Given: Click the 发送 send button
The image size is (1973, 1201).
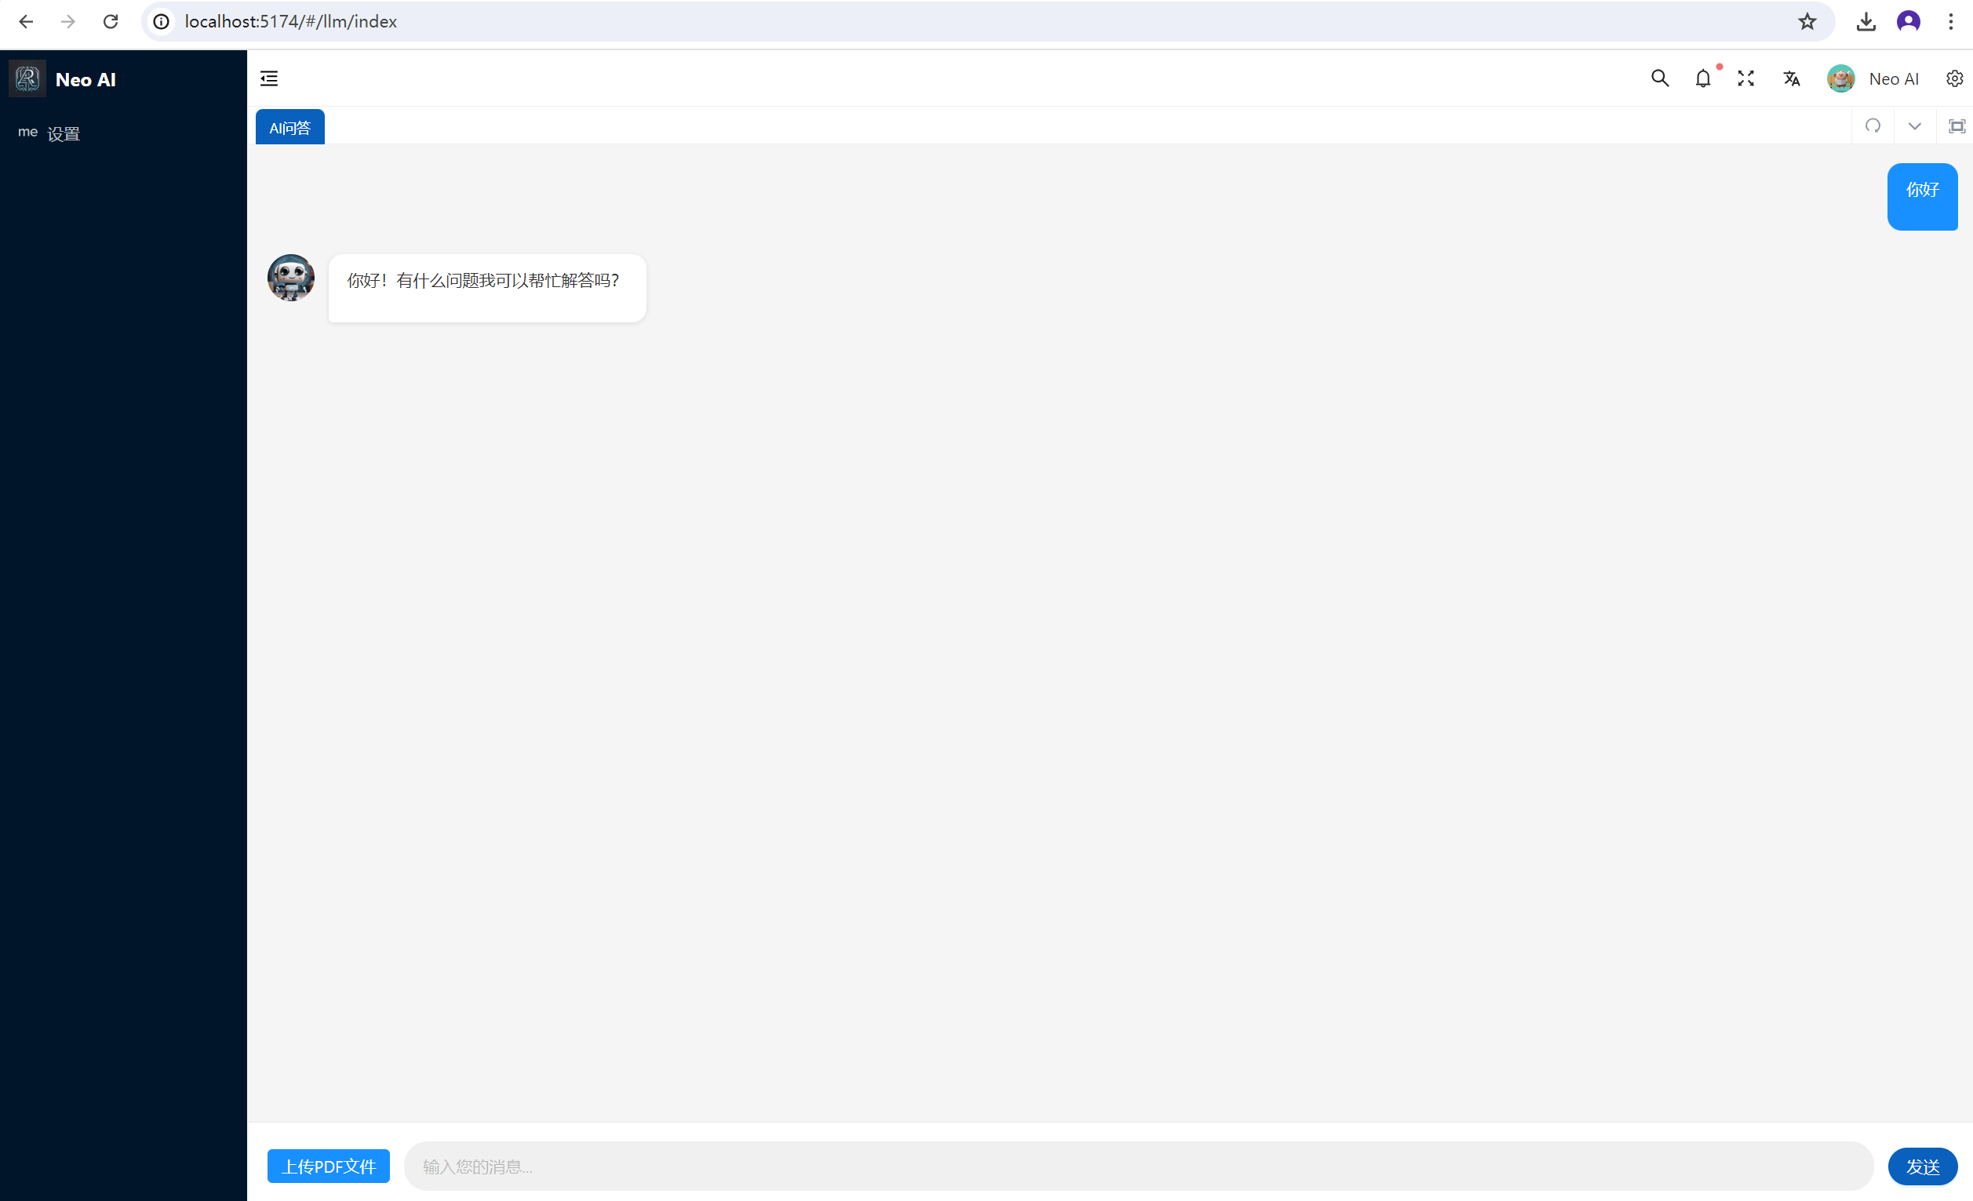Looking at the screenshot, I should click(x=1922, y=1166).
